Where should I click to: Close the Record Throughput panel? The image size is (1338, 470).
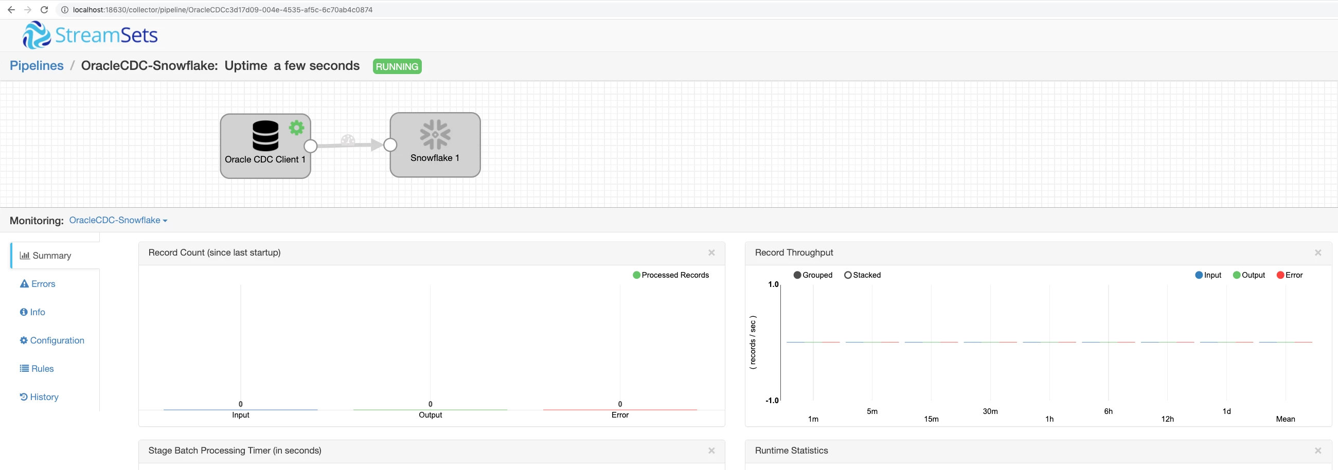pyautogui.click(x=1318, y=252)
